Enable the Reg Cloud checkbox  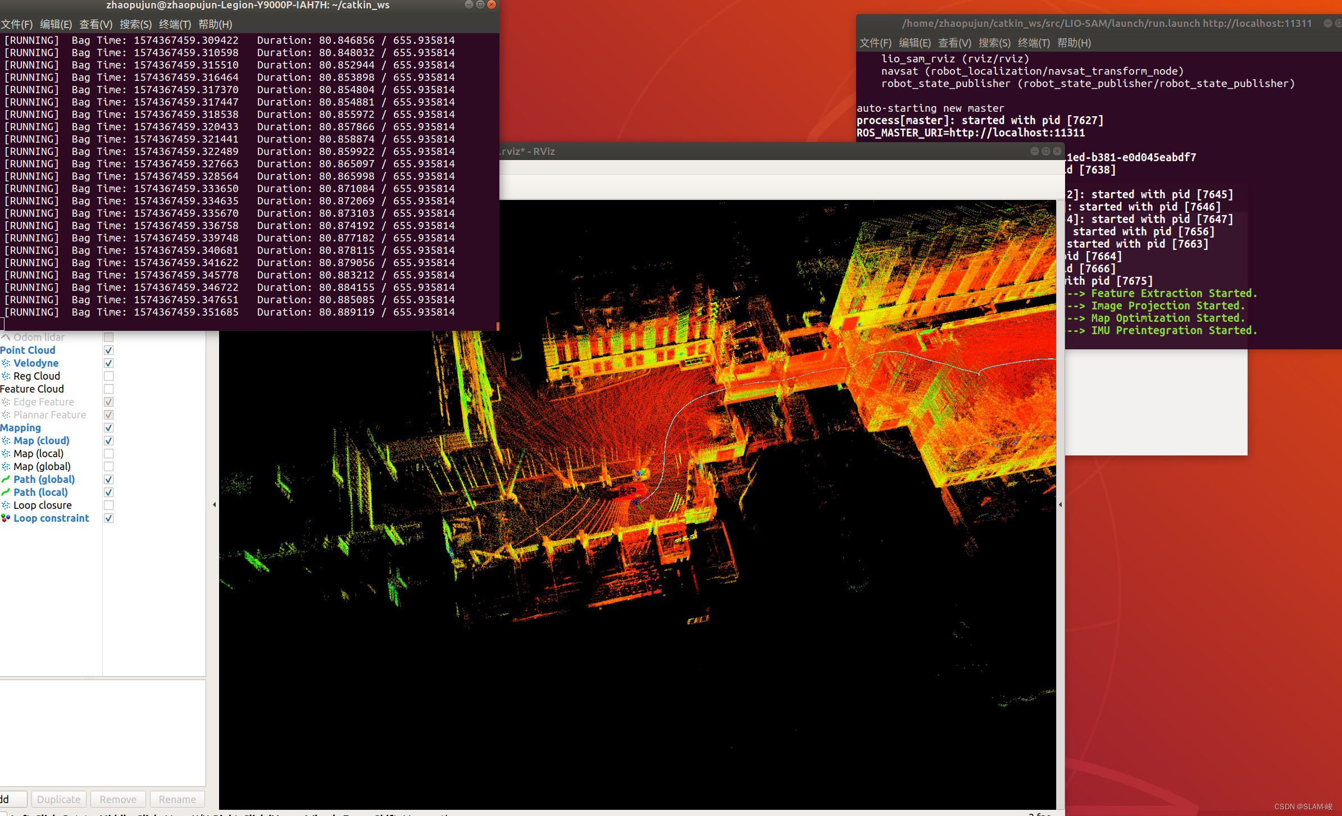(x=109, y=376)
